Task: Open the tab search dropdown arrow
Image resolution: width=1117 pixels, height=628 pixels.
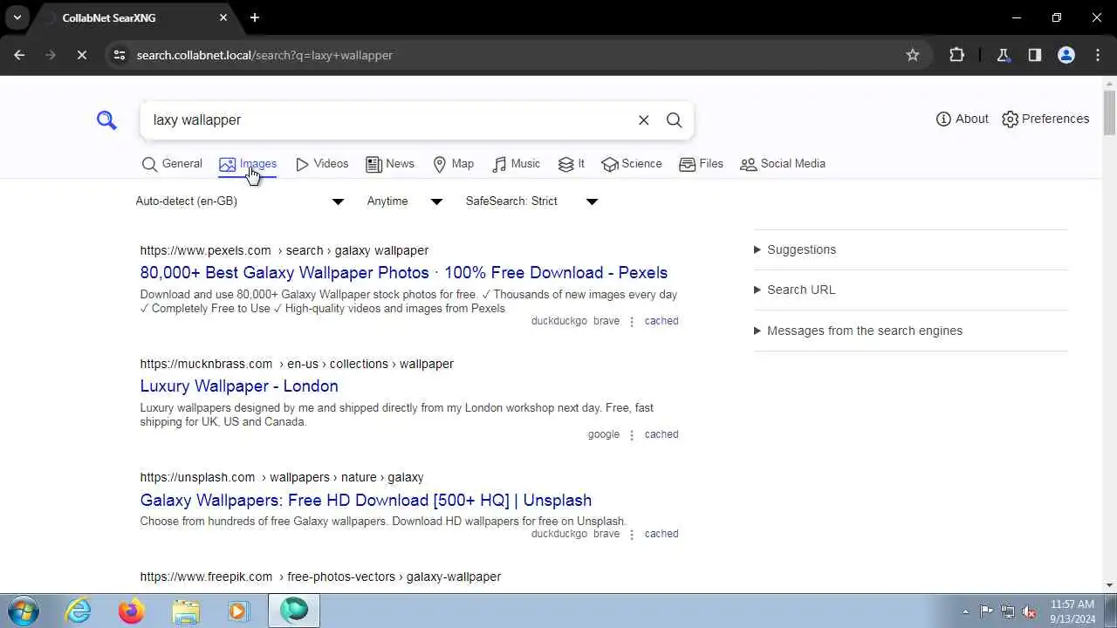Action: click(17, 17)
